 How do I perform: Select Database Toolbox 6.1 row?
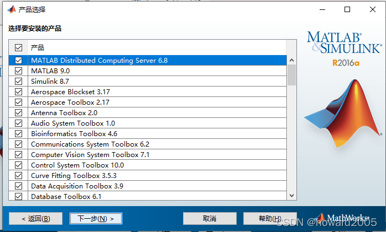157,196
